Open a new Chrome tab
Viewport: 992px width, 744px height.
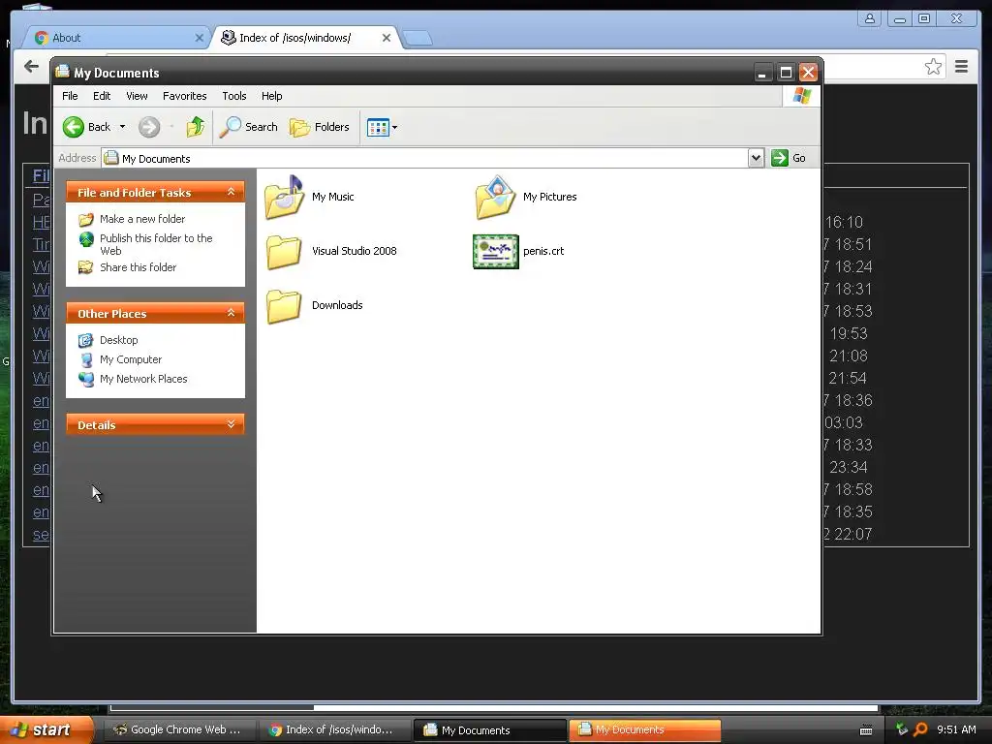[x=418, y=39]
